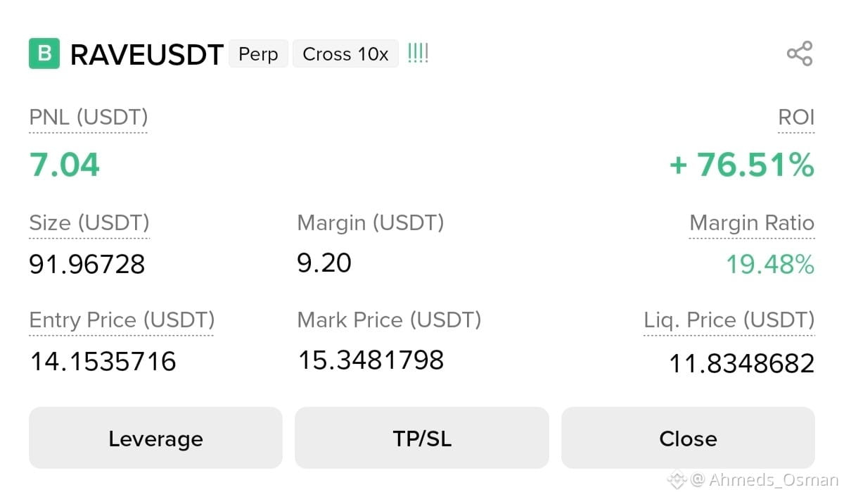This screenshot has height=497, width=844.
Task: Select the Cross 10x margin tag
Action: [345, 54]
